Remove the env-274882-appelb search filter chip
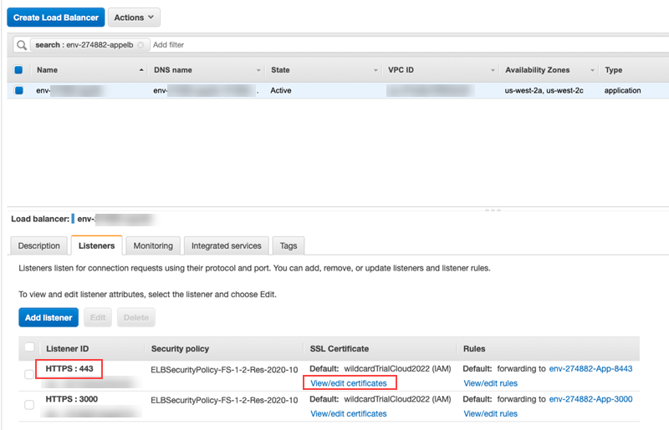Image resolution: width=669 pixels, height=430 pixels. click(140, 44)
